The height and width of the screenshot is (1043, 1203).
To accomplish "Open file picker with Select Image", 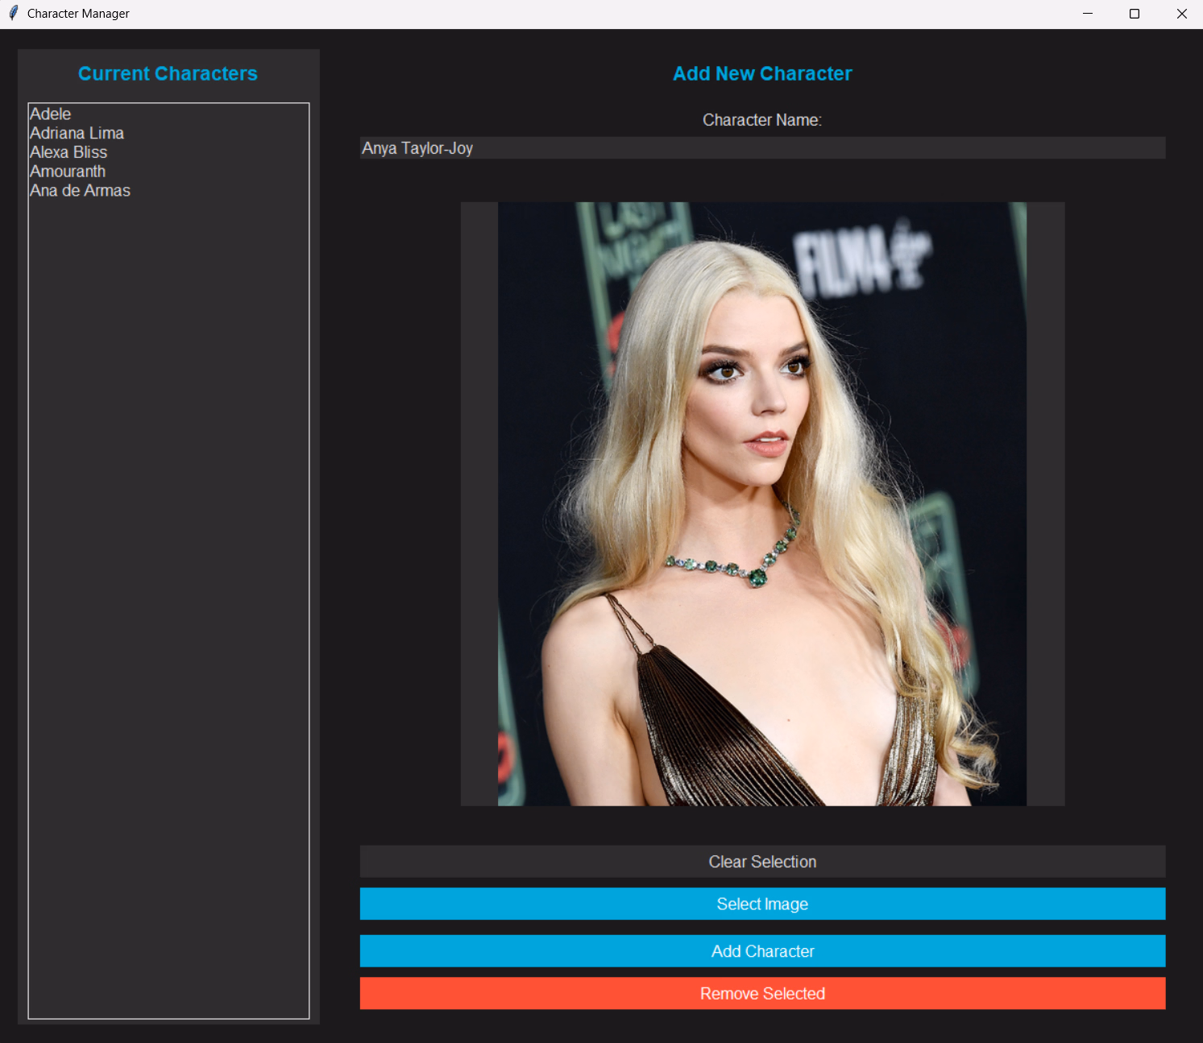I will click(x=761, y=904).
